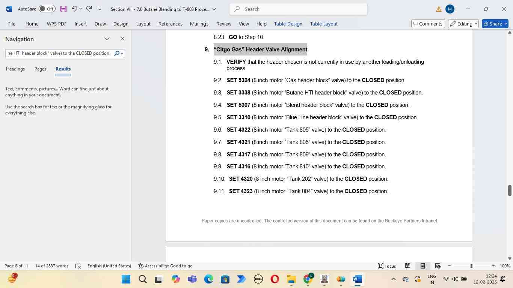Screen dimensions: 513x288
Task: Switch to the Draw tab
Action: coord(100,24)
